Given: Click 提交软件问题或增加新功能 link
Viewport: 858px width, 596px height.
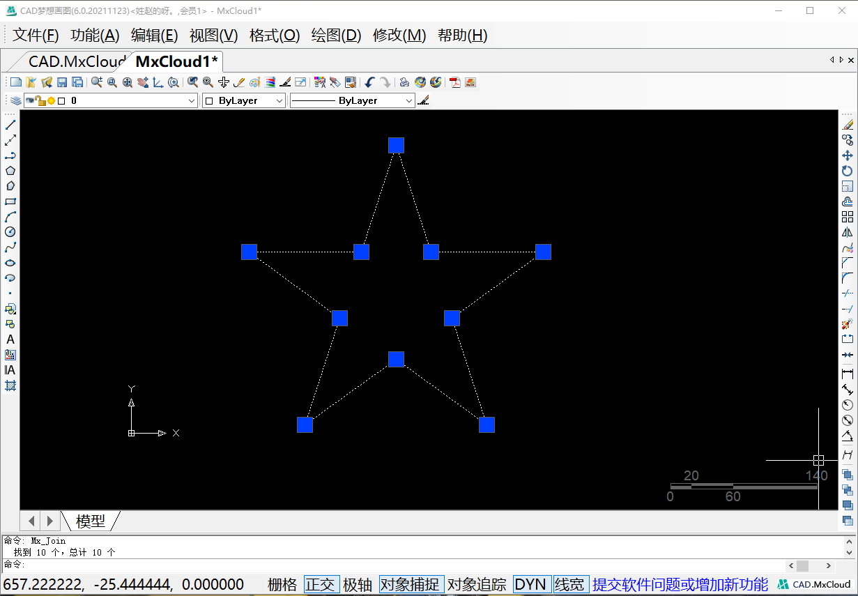Looking at the screenshot, I should (x=680, y=585).
